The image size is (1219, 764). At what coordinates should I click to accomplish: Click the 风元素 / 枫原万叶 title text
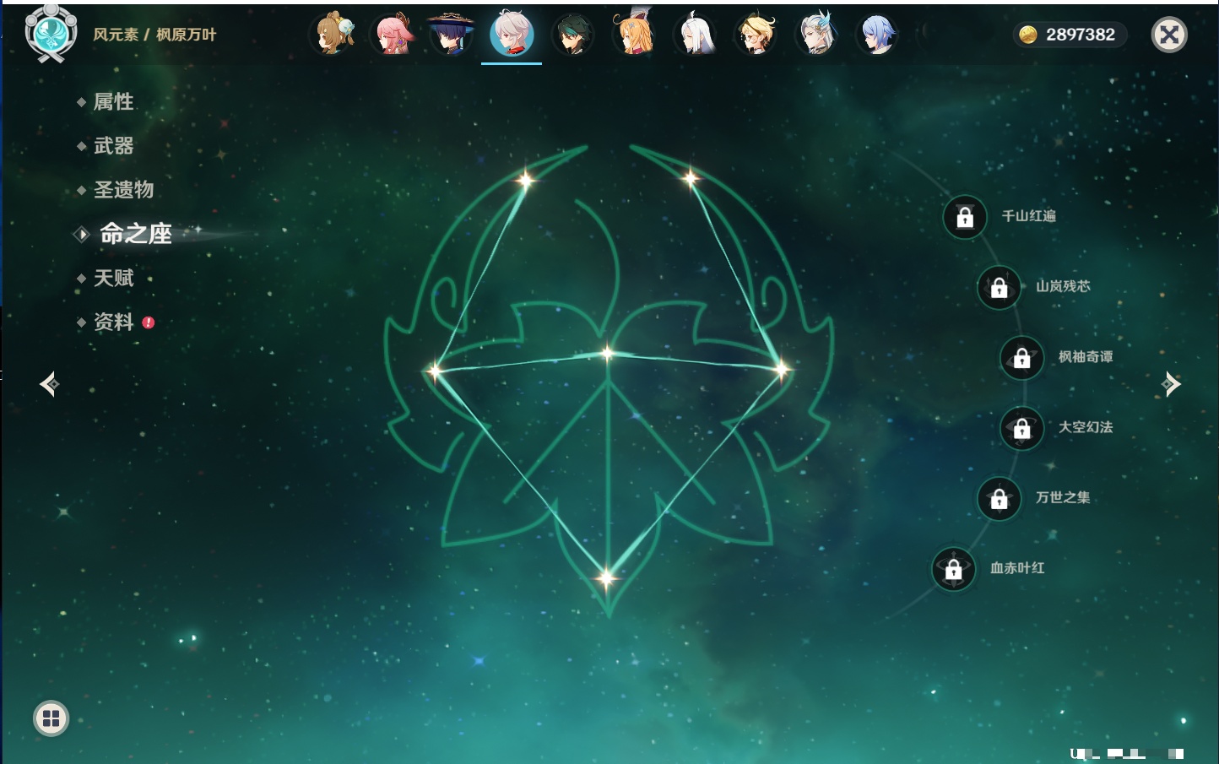tap(154, 35)
